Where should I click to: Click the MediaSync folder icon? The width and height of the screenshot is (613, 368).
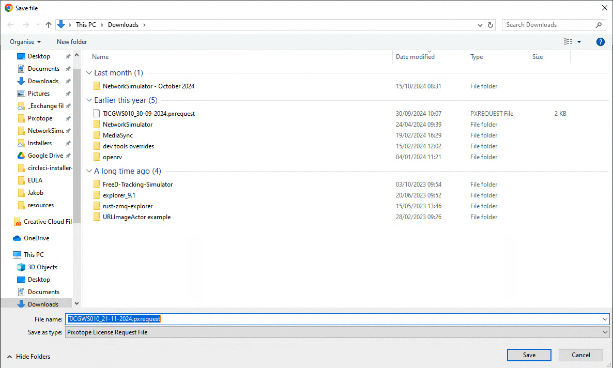pos(97,135)
